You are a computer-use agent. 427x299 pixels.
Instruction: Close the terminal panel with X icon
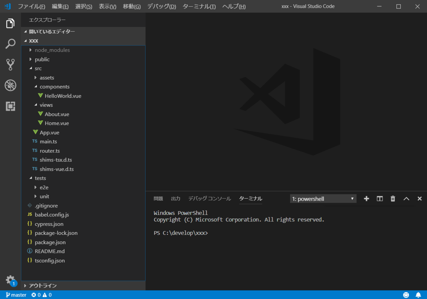coord(420,199)
